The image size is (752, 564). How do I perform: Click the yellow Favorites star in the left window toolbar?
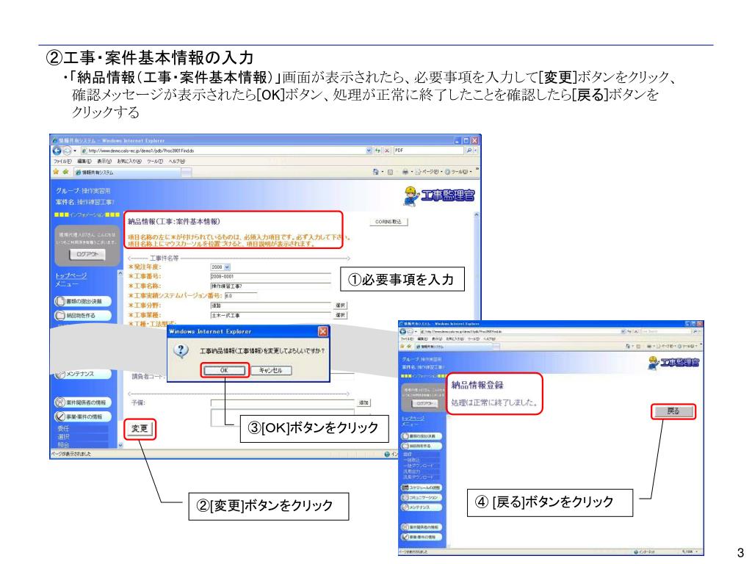[x=56, y=172]
